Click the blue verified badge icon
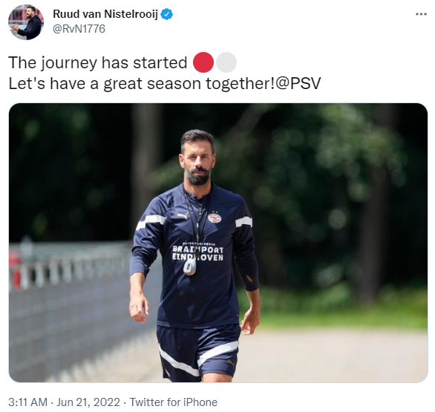Viewport: 435px width, 412px height. click(167, 14)
